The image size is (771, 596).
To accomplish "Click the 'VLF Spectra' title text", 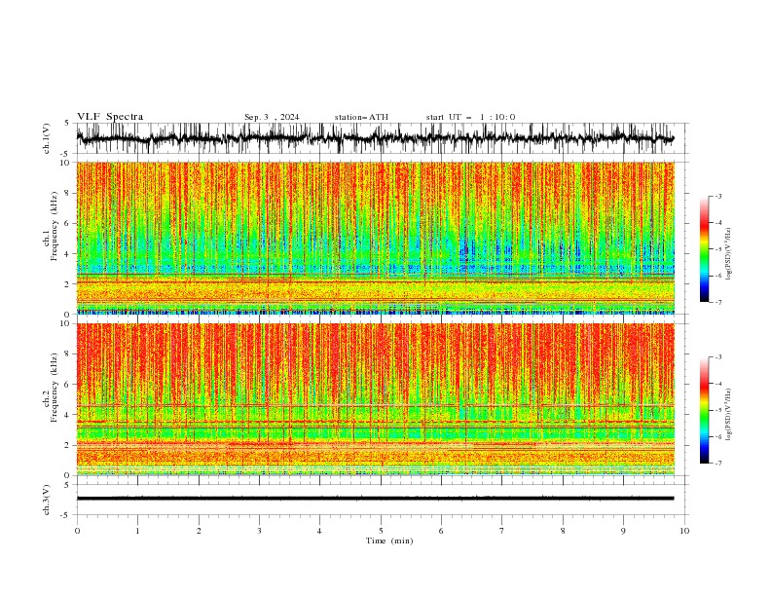I will pyautogui.click(x=110, y=117).
